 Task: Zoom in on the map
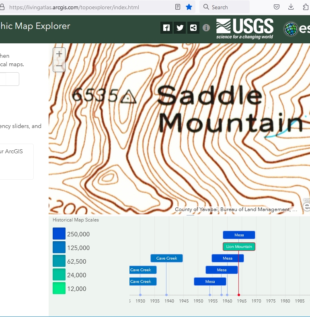[59, 54]
